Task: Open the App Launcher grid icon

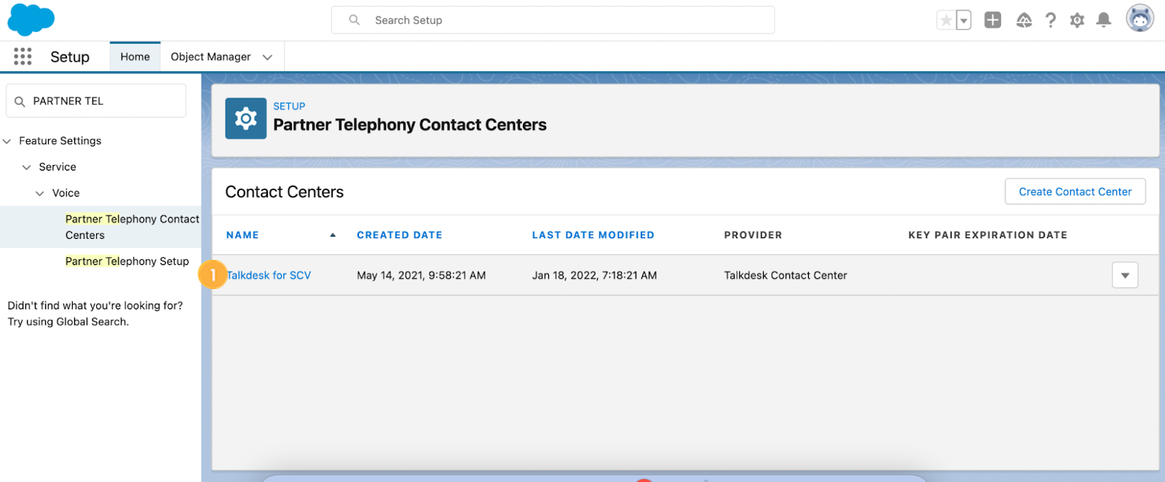Action: 23,57
